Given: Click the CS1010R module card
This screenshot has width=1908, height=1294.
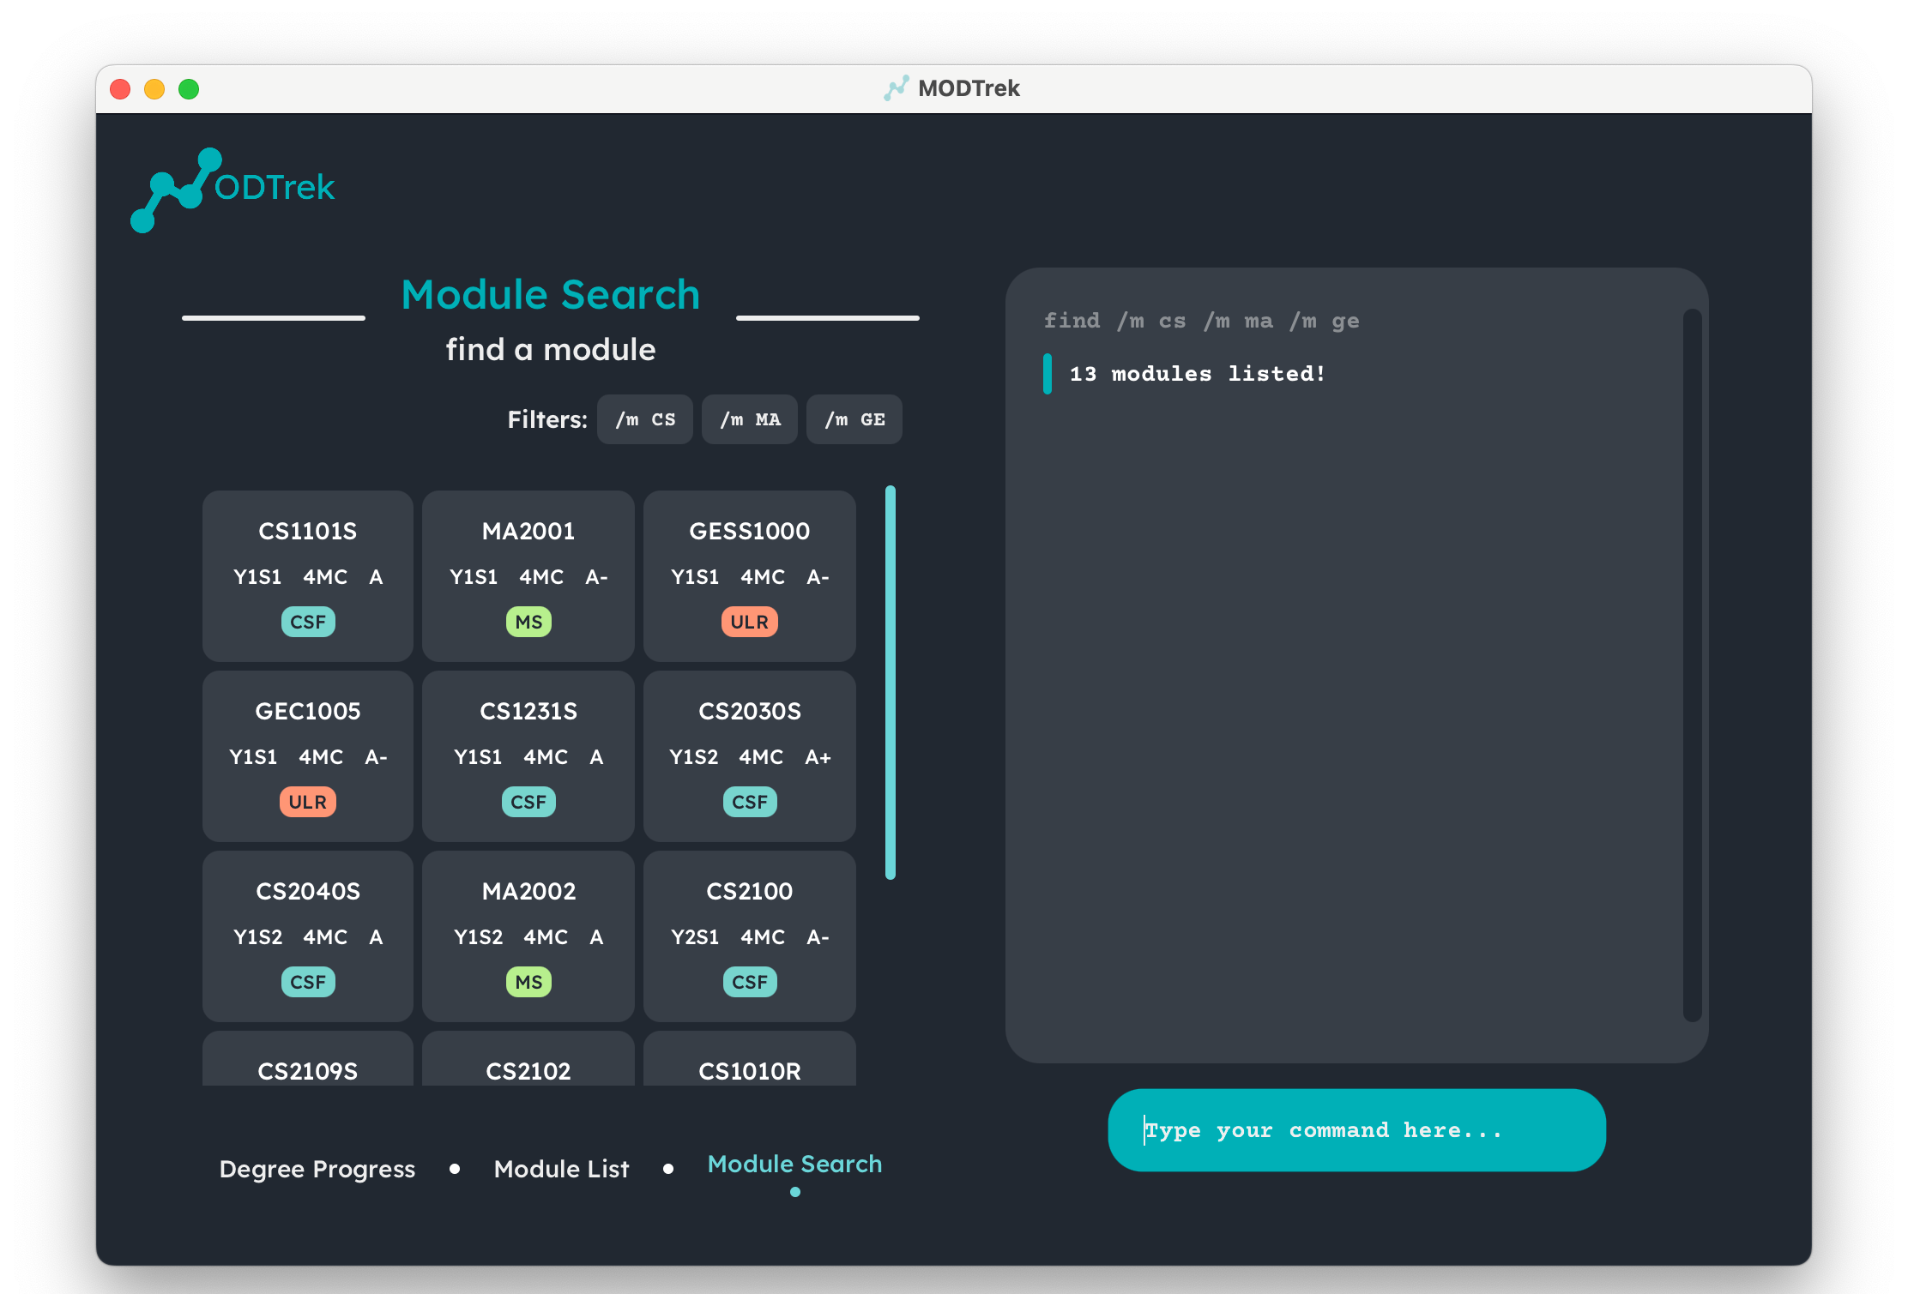Looking at the screenshot, I should coord(750,1060).
